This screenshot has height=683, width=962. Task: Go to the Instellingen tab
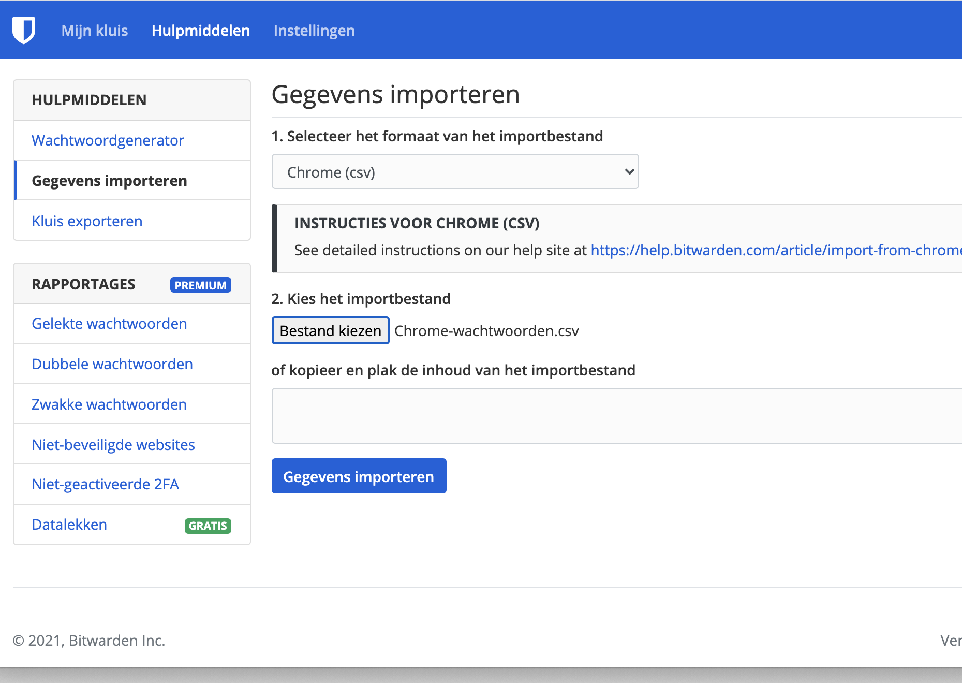coord(314,31)
